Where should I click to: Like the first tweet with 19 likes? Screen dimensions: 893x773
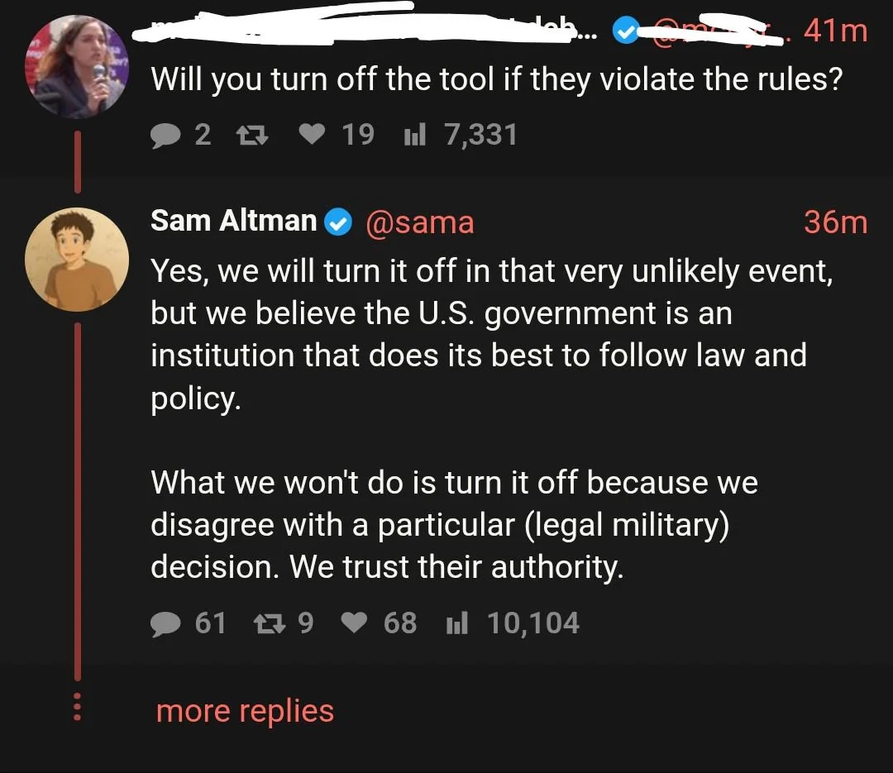312,135
